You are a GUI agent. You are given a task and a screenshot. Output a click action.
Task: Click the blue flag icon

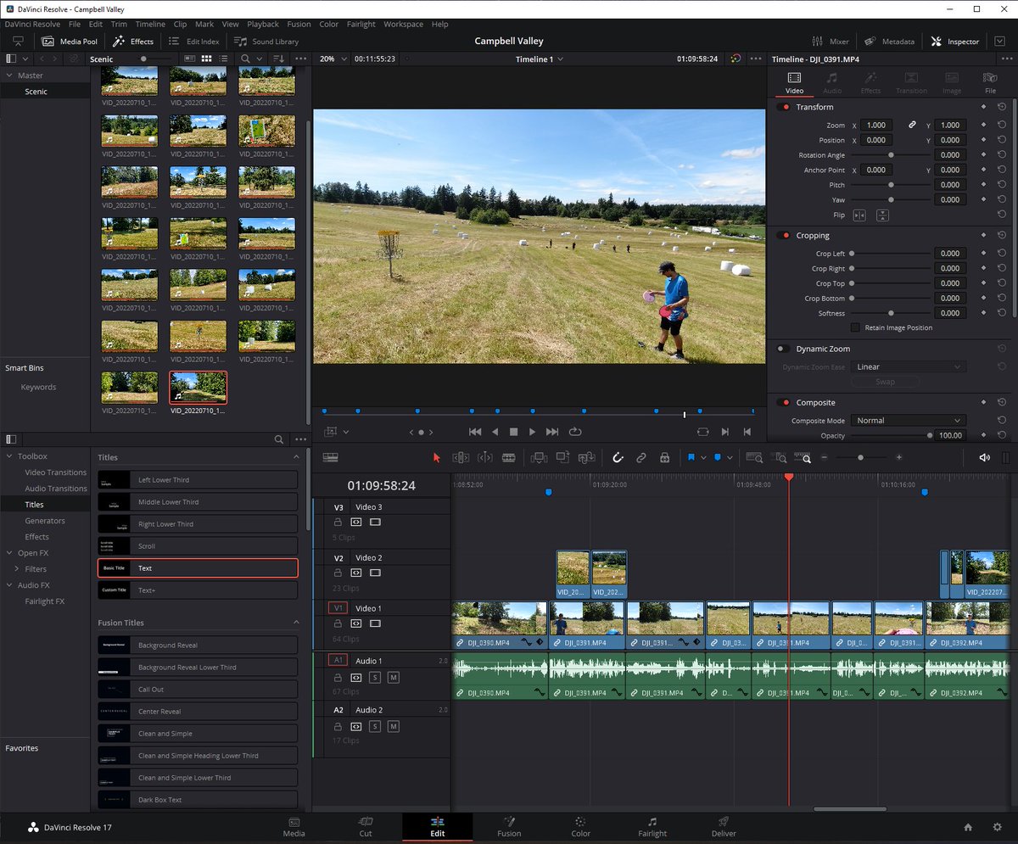tap(691, 457)
